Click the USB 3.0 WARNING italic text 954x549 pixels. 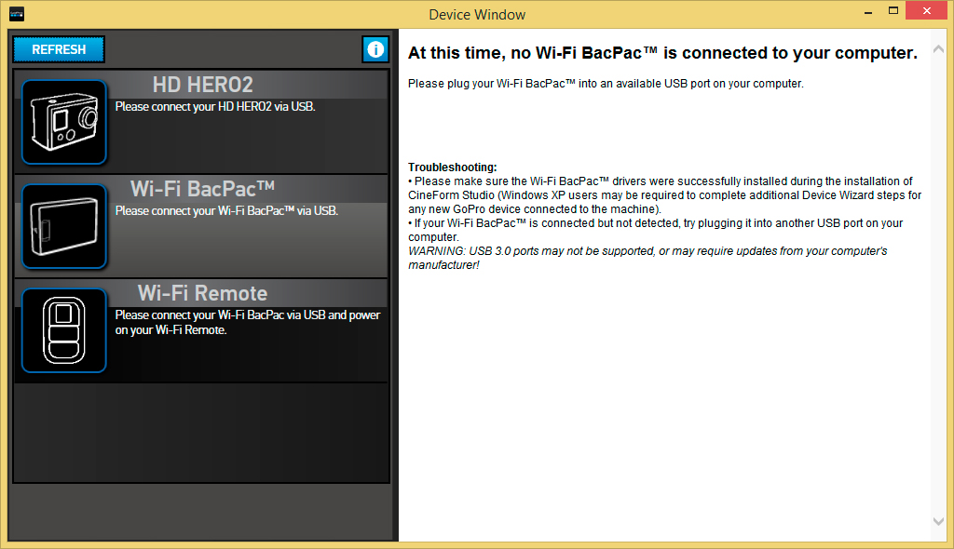pyautogui.click(x=647, y=258)
